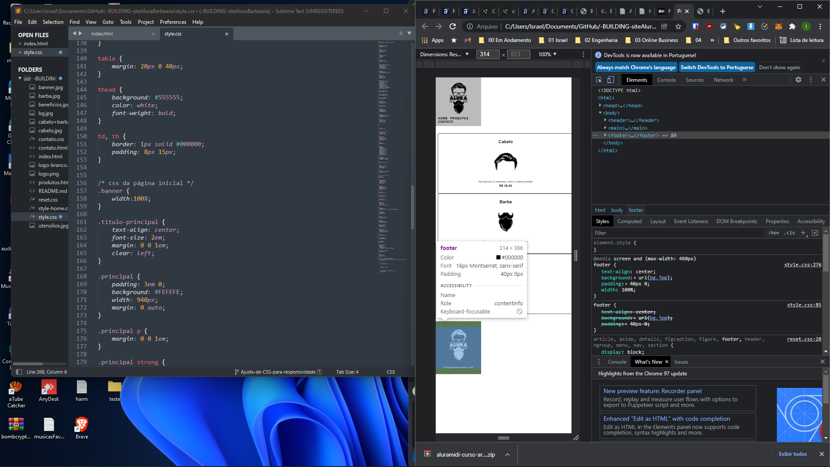Open the Selection menu in Sublime Text
This screenshot has width=830, height=467.
pos(53,22)
